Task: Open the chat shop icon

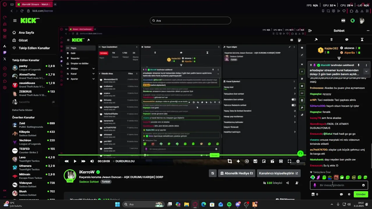Action: pos(313,194)
